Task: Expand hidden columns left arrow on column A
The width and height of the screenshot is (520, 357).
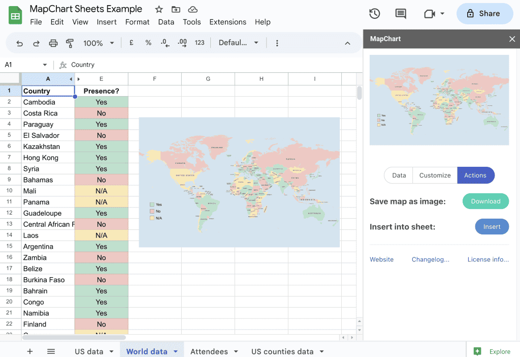Action: [71, 79]
